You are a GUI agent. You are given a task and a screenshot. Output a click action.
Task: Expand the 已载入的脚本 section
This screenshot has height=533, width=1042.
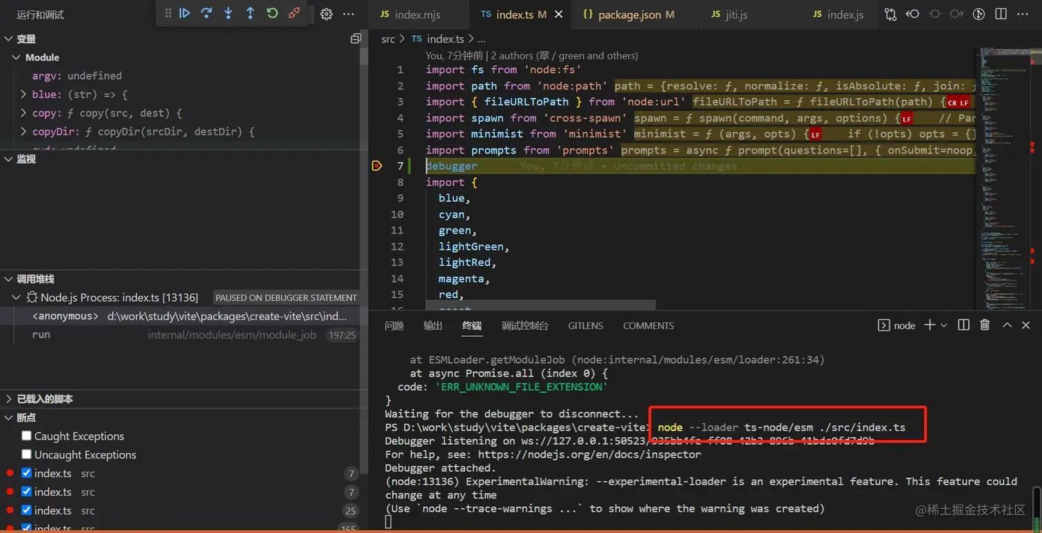(8, 399)
